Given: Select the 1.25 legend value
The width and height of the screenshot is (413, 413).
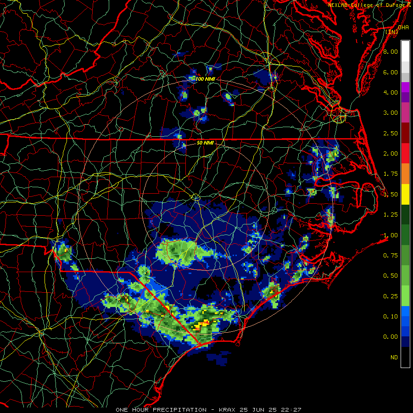Looking at the screenshot, I should (391, 215).
